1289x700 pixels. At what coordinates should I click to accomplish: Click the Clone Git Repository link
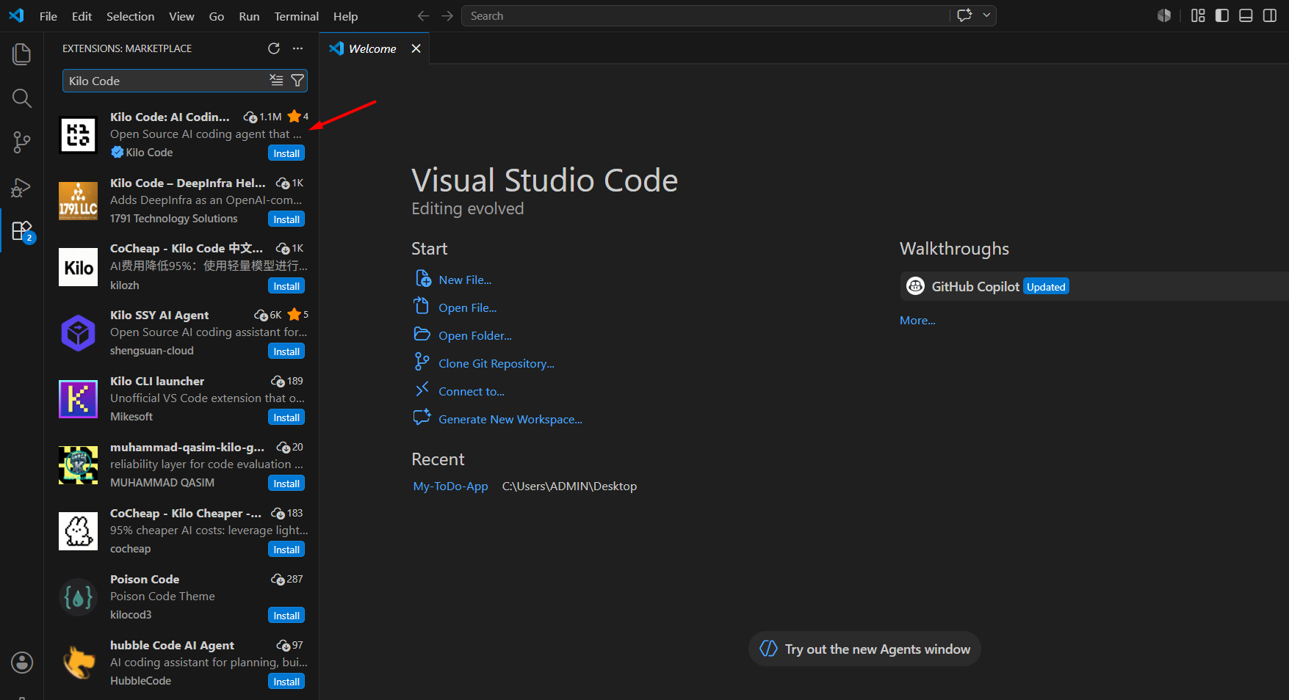pyautogui.click(x=497, y=363)
